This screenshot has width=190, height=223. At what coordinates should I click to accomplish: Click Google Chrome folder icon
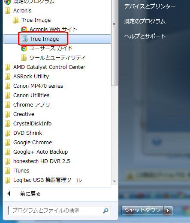pos(8,143)
